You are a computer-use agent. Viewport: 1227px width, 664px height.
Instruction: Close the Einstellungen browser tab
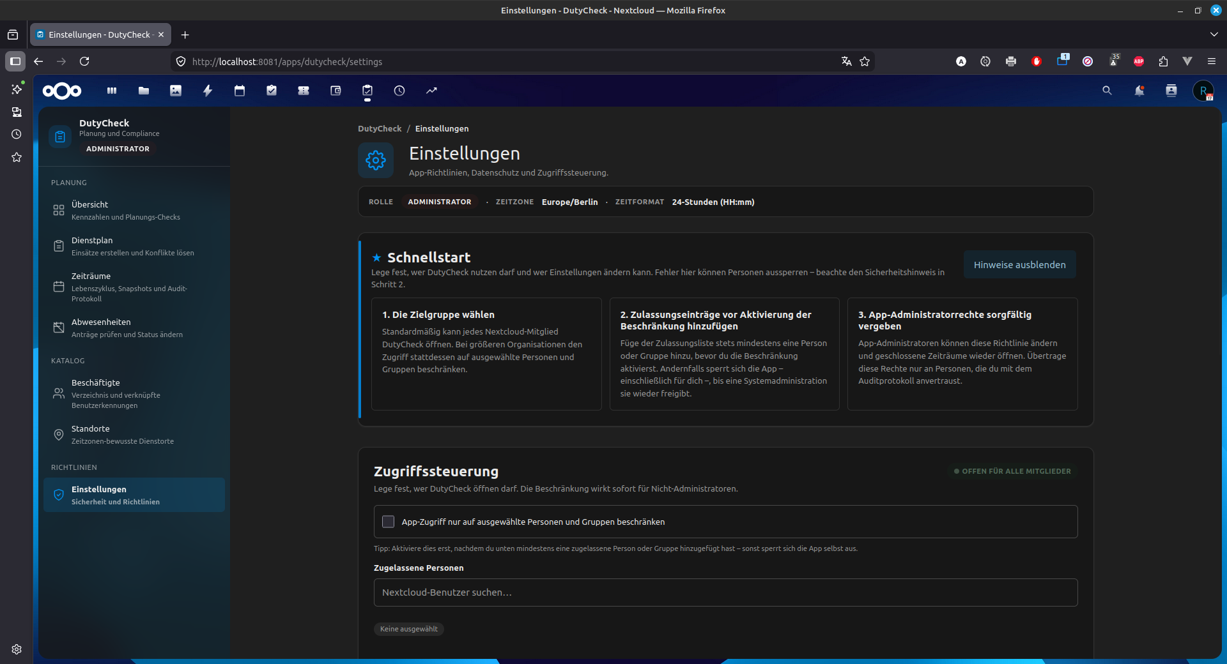[x=161, y=34]
